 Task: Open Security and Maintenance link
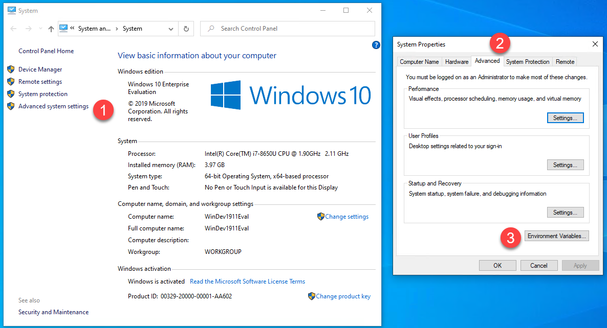(53, 312)
